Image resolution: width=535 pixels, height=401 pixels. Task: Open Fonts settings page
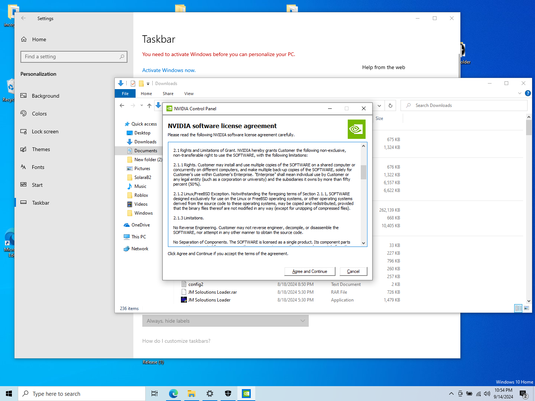pos(38,167)
